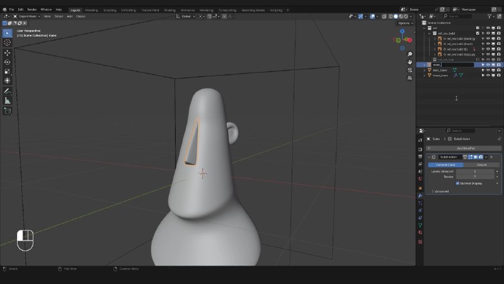
Task: Open the File menu
Action: pyautogui.click(x=11, y=9)
